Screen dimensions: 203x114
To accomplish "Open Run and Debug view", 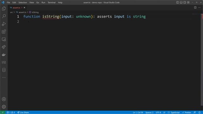I will point(4,24).
